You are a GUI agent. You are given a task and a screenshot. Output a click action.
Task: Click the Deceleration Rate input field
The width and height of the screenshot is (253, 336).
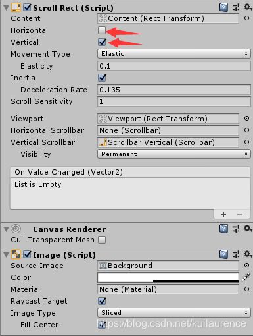(174, 90)
